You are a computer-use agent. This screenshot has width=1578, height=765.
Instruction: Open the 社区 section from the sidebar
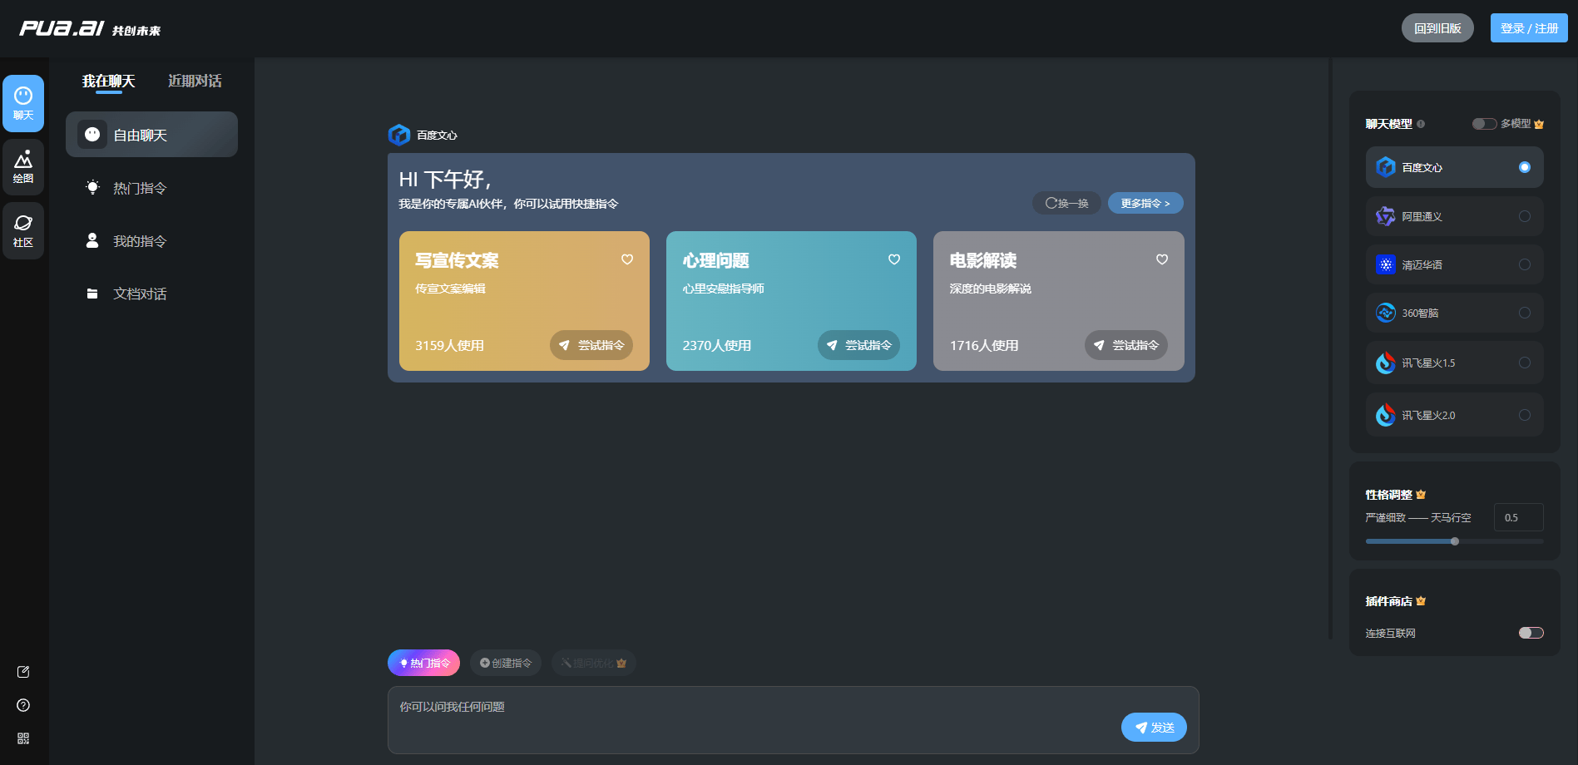click(23, 230)
